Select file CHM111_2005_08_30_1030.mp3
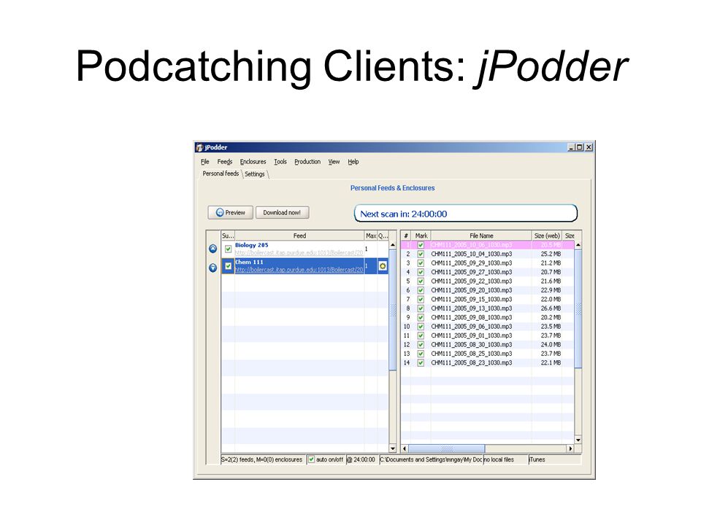 (x=471, y=345)
